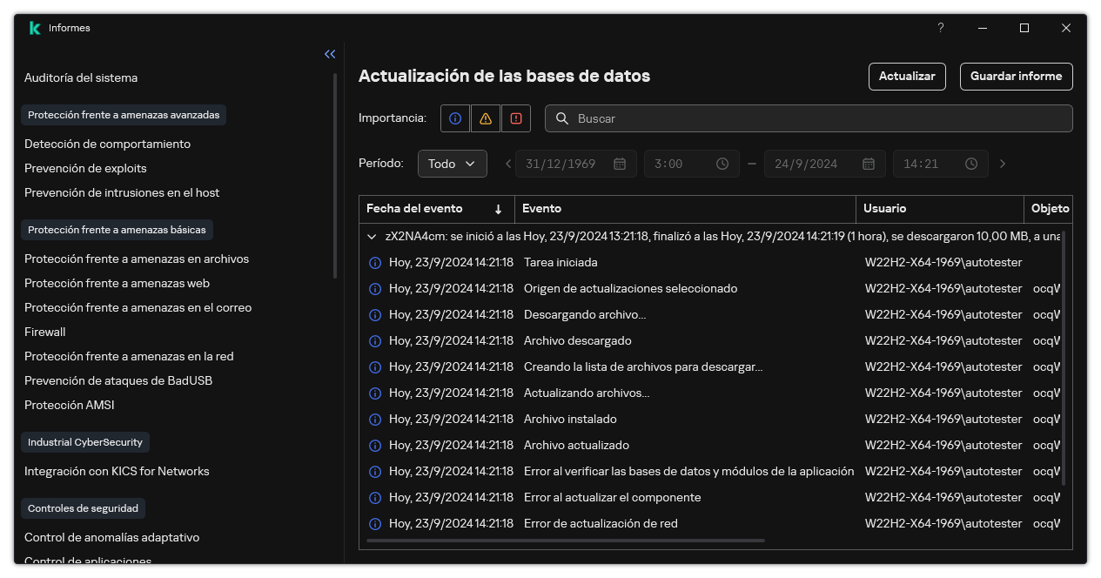Click the clock icon next to 3:00

pos(721,163)
